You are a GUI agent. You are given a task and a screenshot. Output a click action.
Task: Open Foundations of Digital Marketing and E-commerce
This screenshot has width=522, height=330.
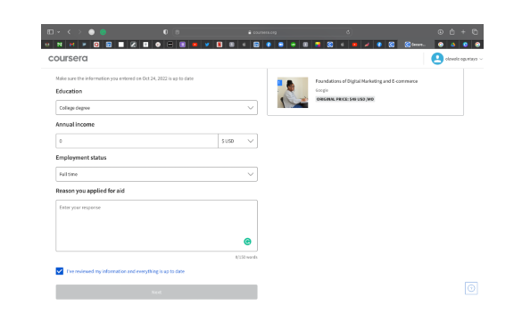(x=366, y=81)
